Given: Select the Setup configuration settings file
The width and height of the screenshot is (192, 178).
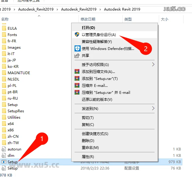Looking at the screenshot, I should (x=12, y=168).
